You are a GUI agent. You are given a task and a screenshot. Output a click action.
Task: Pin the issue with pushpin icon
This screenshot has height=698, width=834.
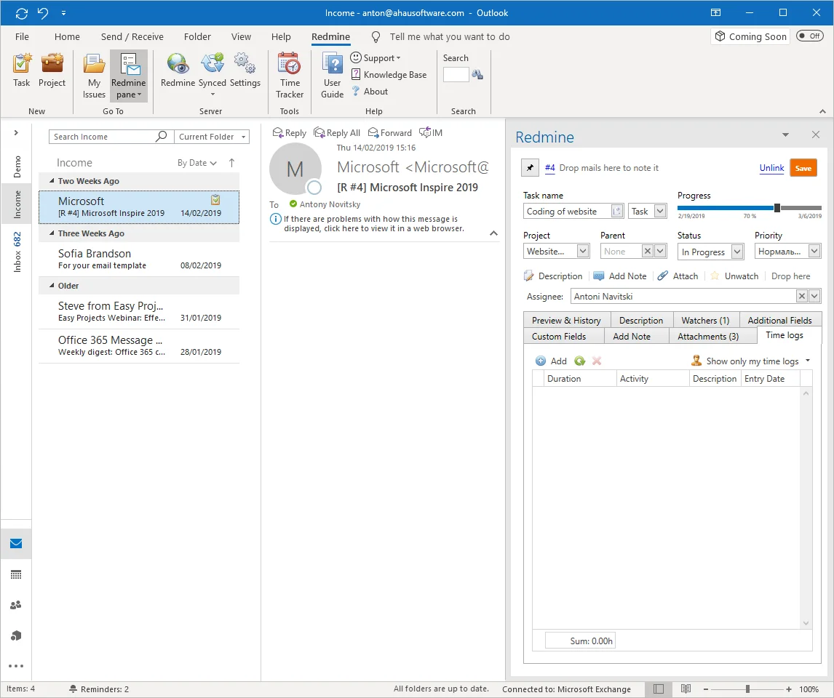tap(530, 168)
